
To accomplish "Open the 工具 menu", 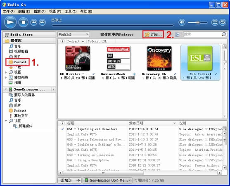I will point(71,12).
